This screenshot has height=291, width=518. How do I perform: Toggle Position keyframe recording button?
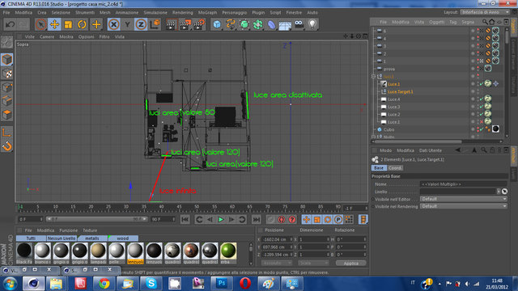306,219
